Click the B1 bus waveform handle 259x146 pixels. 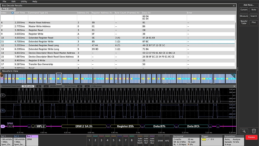click(3, 126)
